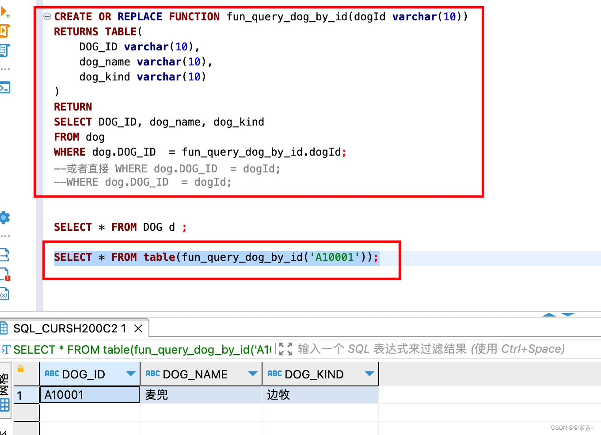Click the line SELECT * FROM DOG d

[120, 227]
